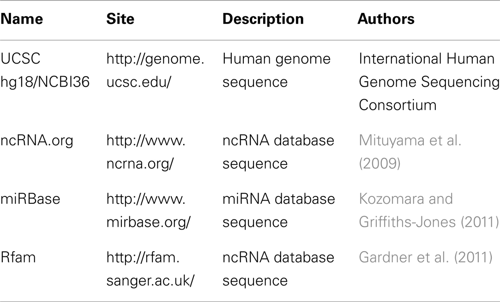Select the ncRNA.org name cell
Viewport: 500px width, 302px height.
[x=36, y=141]
